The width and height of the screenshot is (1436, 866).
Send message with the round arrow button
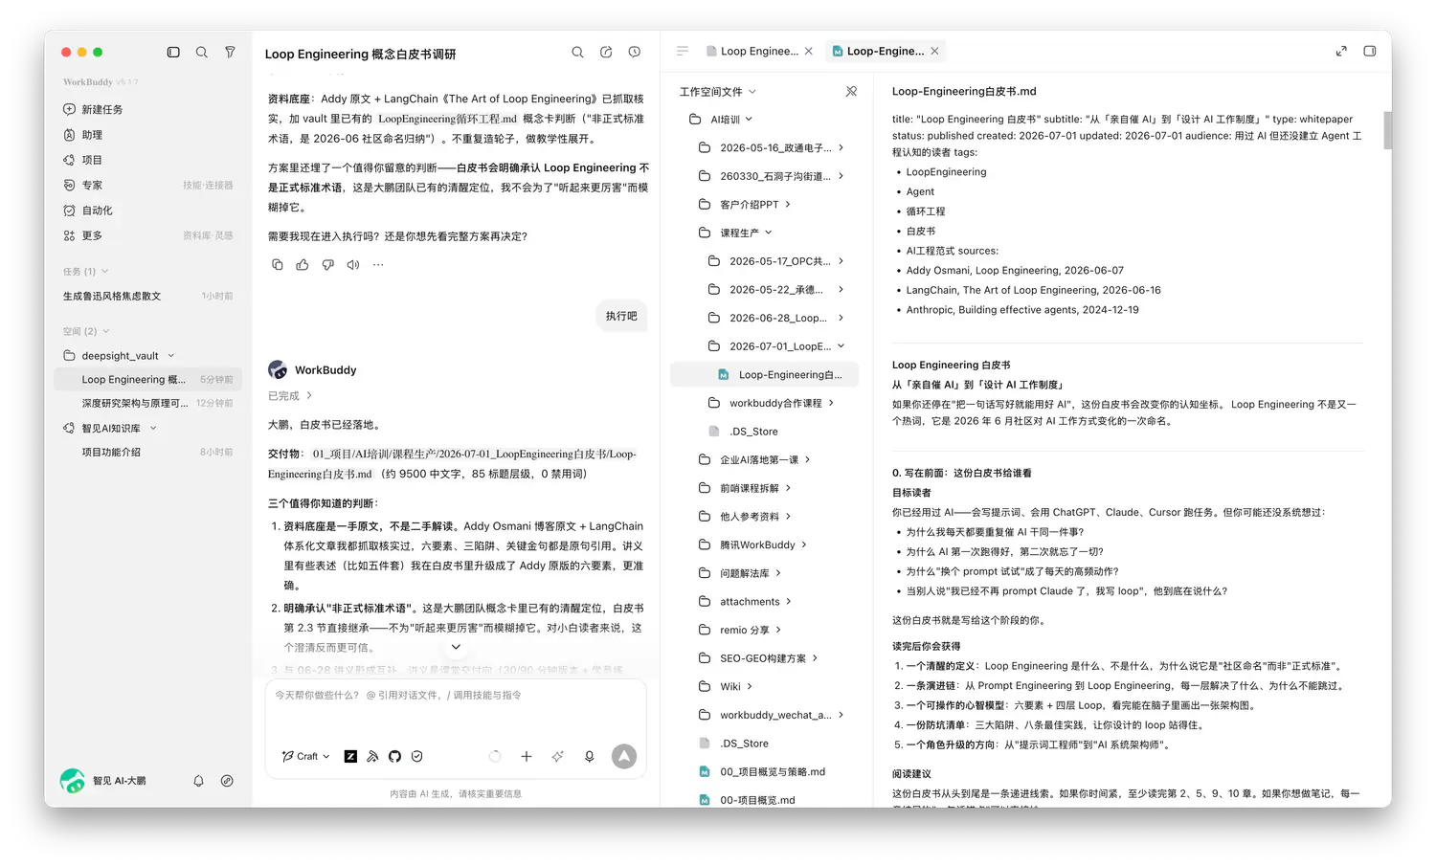coord(624,757)
